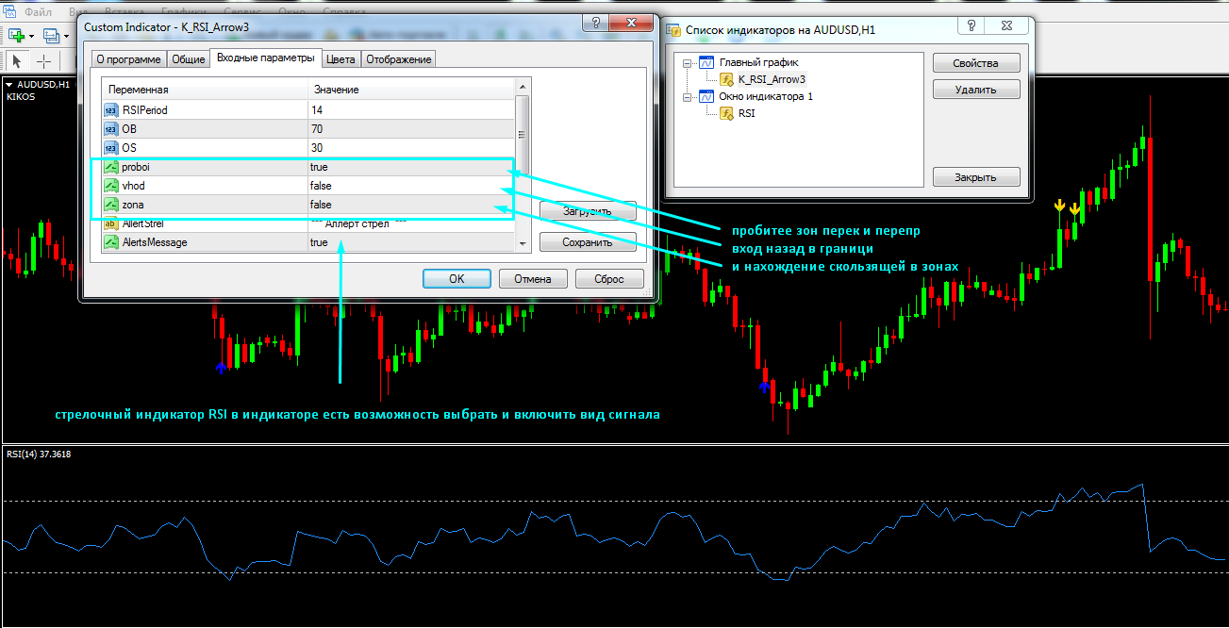Toggle the proboi value set to true
The width and height of the screenshot is (1229, 628).
[319, 167]
